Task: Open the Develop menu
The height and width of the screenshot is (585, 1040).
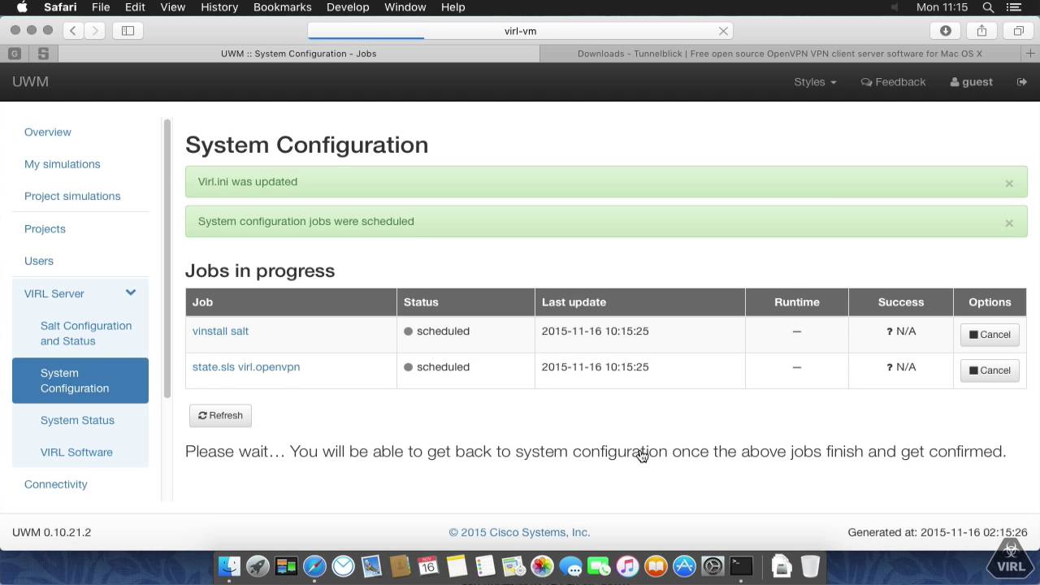Action: point(348,7)
